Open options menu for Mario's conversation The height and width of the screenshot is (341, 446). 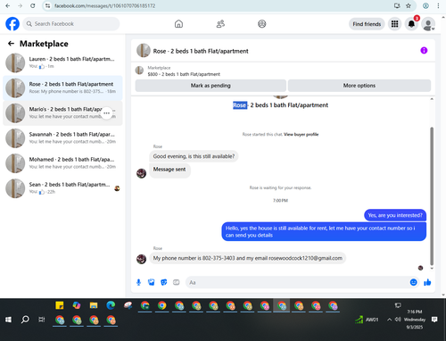click(x=107, y=113)
